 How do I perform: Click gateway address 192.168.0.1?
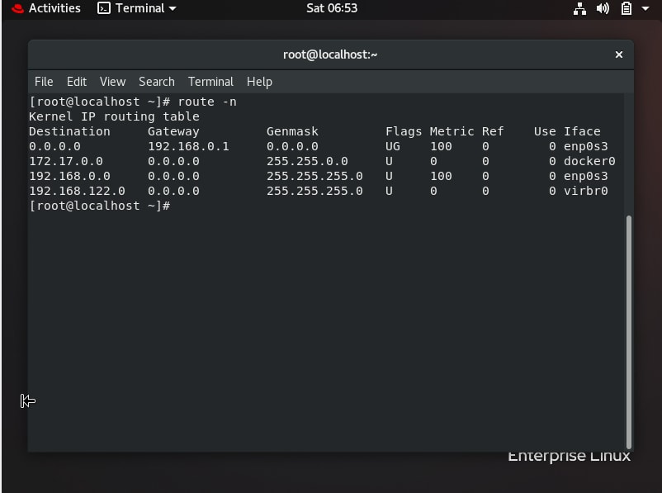[x=188, y=147]
